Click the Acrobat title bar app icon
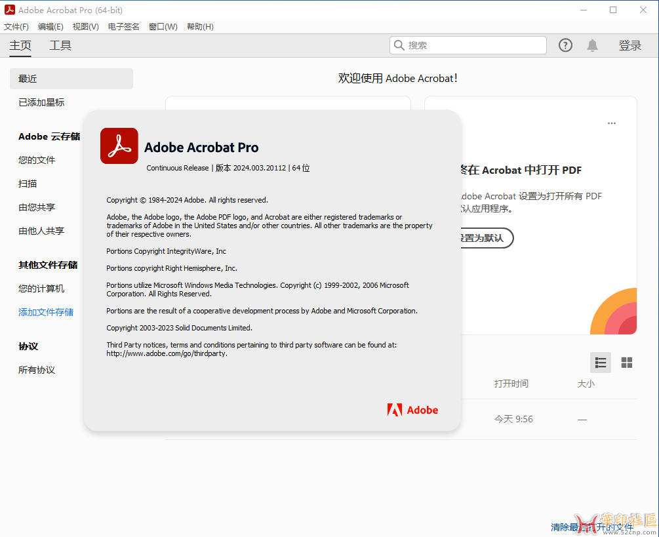Viewport: 659px width, 537px height. 10,10
